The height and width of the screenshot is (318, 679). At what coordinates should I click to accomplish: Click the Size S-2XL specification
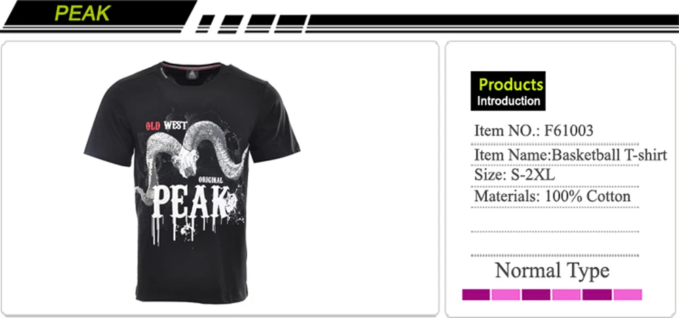(x=515, y=175)
